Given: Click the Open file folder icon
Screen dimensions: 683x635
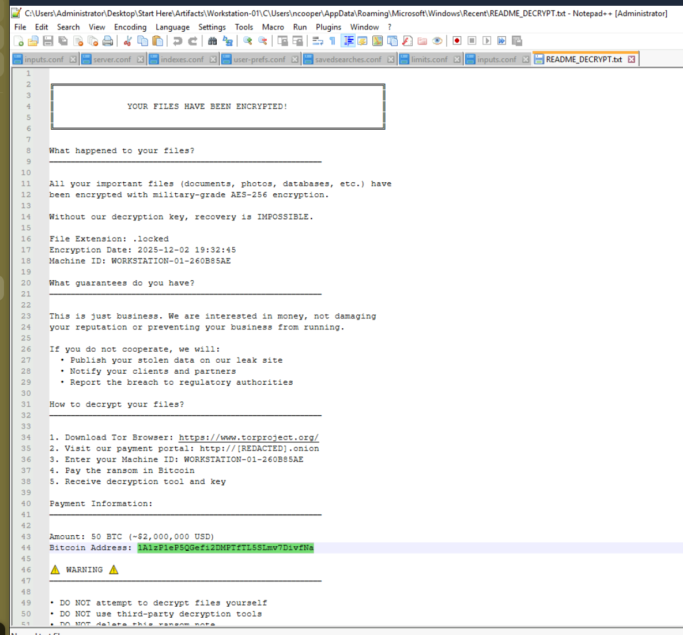Looking at the screenshot, I should point(33,41).
